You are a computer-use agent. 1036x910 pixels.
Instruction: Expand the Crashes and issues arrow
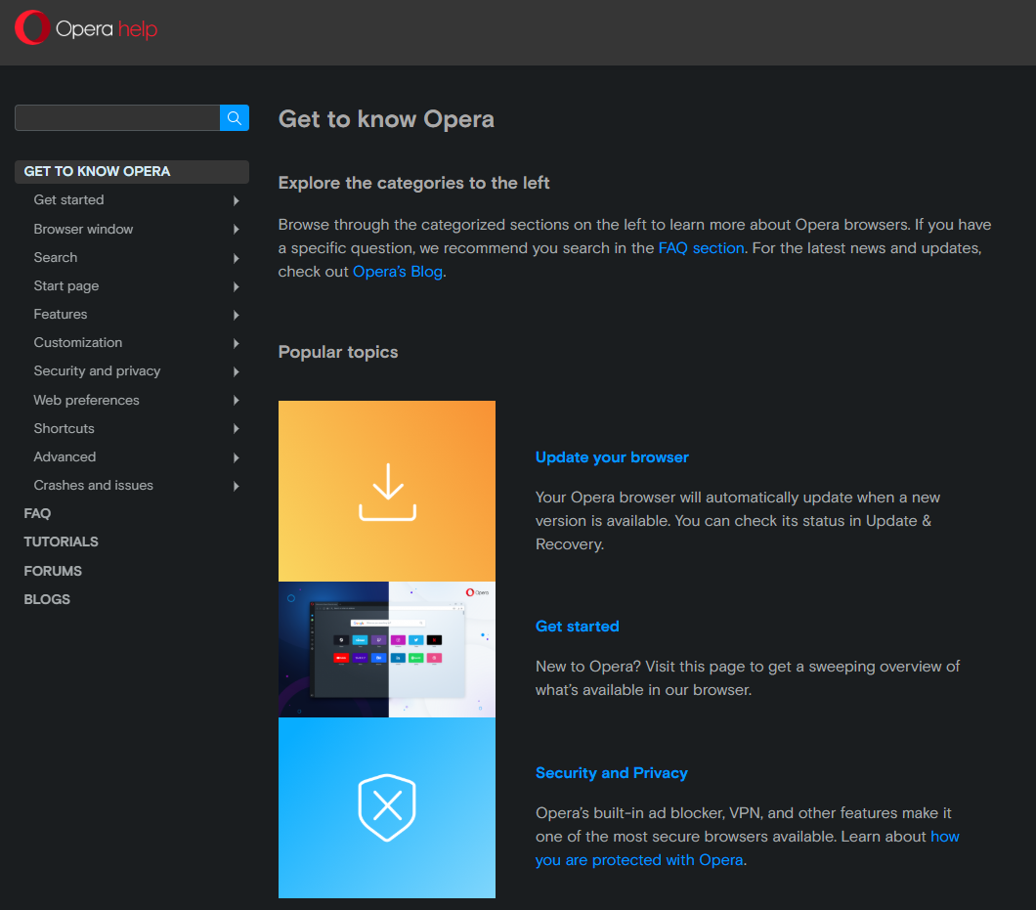point(237,486)
